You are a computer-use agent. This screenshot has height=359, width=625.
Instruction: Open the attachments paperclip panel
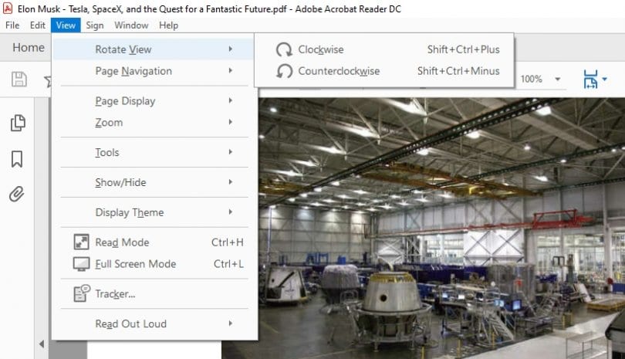pyautogui.click(x=17, y=194)
